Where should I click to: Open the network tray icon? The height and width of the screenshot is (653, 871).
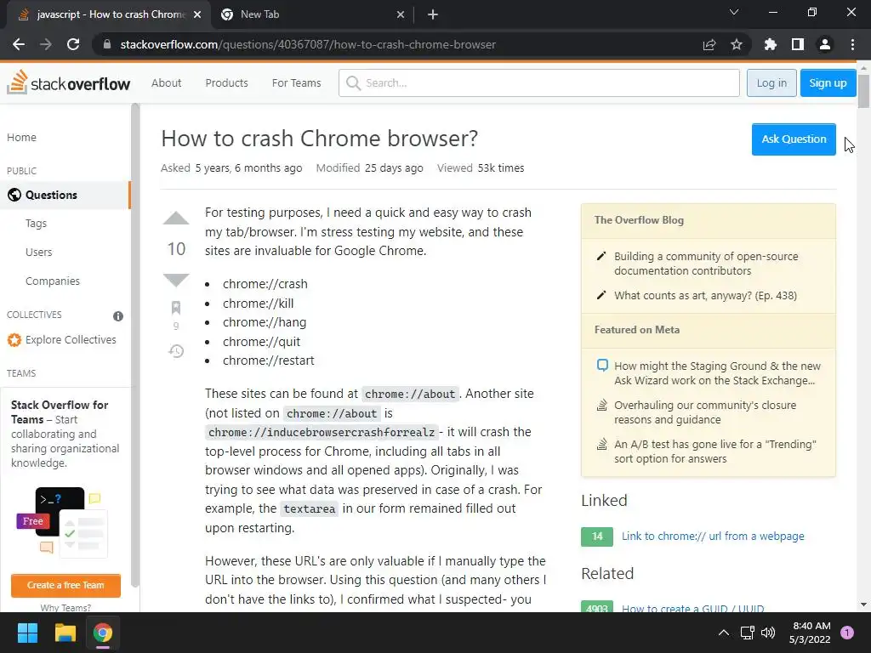point(748,633)
